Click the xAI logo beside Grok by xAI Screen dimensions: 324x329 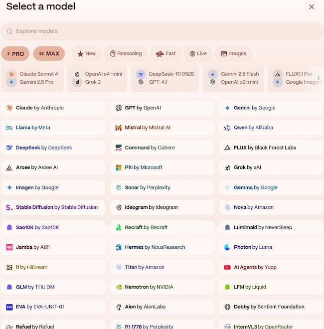[227, 167]
